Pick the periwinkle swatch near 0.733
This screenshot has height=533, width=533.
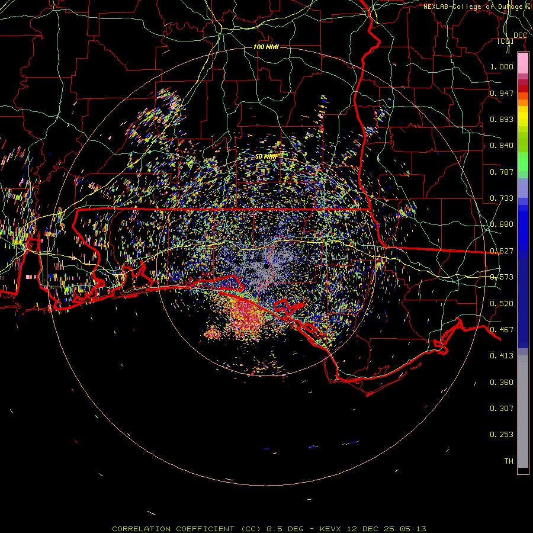coord(523,188)
